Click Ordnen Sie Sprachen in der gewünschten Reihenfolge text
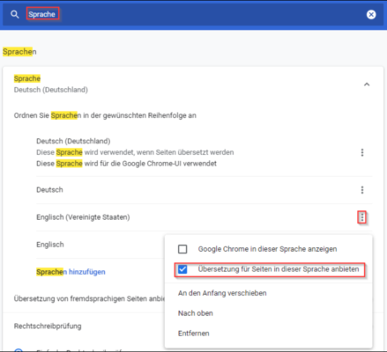Image resolution: width=387 pixels, height=352 pixels. tap(105, 115)
